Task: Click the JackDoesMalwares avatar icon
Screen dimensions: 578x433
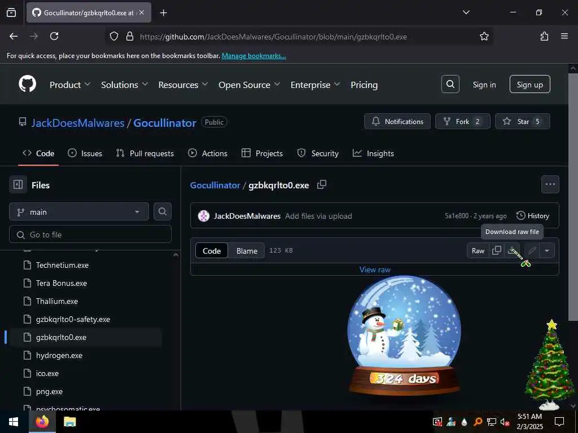Action: (x=203, y=216)
